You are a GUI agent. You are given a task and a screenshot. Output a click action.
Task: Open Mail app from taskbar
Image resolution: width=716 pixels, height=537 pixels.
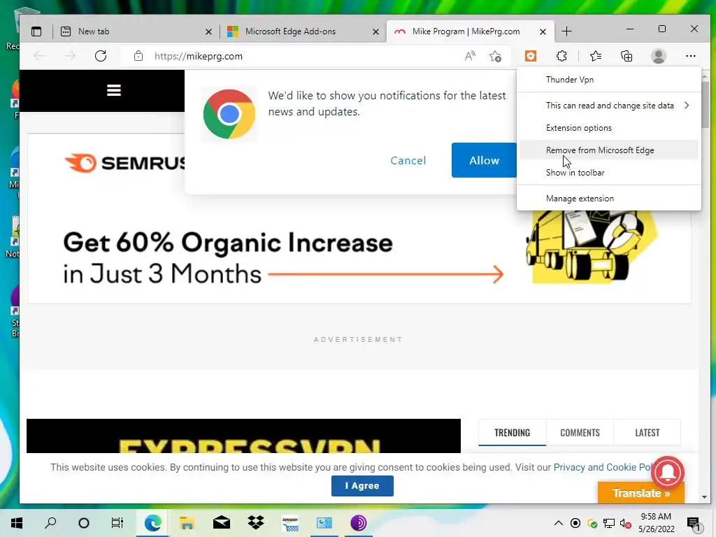pos(222,523)
